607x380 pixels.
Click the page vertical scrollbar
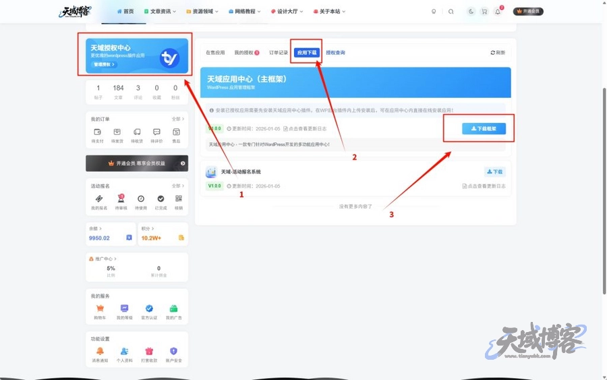604,191
